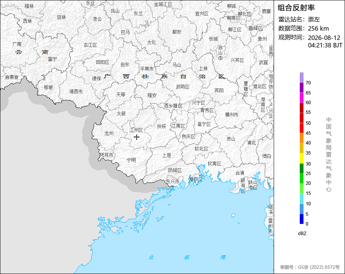Click the yellow 30 dBZ legend color
Viewport: 345px width, 274px height.
pos(301,158)
